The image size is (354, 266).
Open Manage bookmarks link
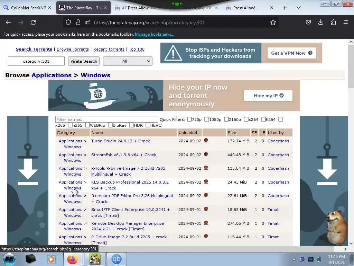click(155, 34)
